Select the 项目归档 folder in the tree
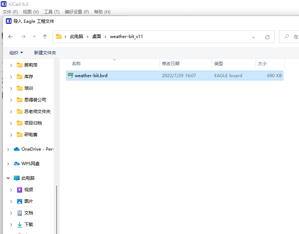 [33, 123]
